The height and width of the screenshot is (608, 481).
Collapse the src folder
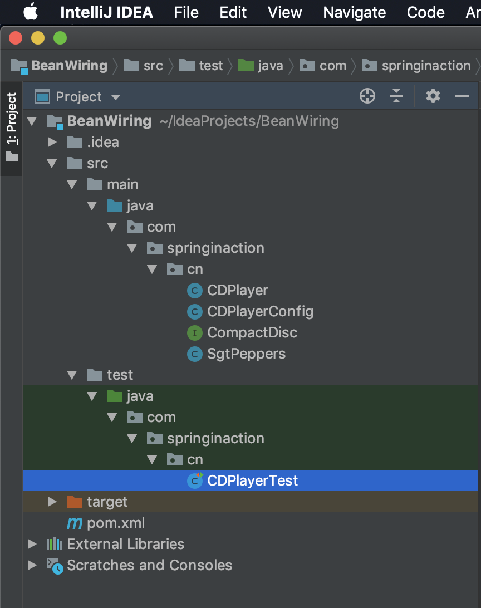pyautogui.click(x=52, y=164)
